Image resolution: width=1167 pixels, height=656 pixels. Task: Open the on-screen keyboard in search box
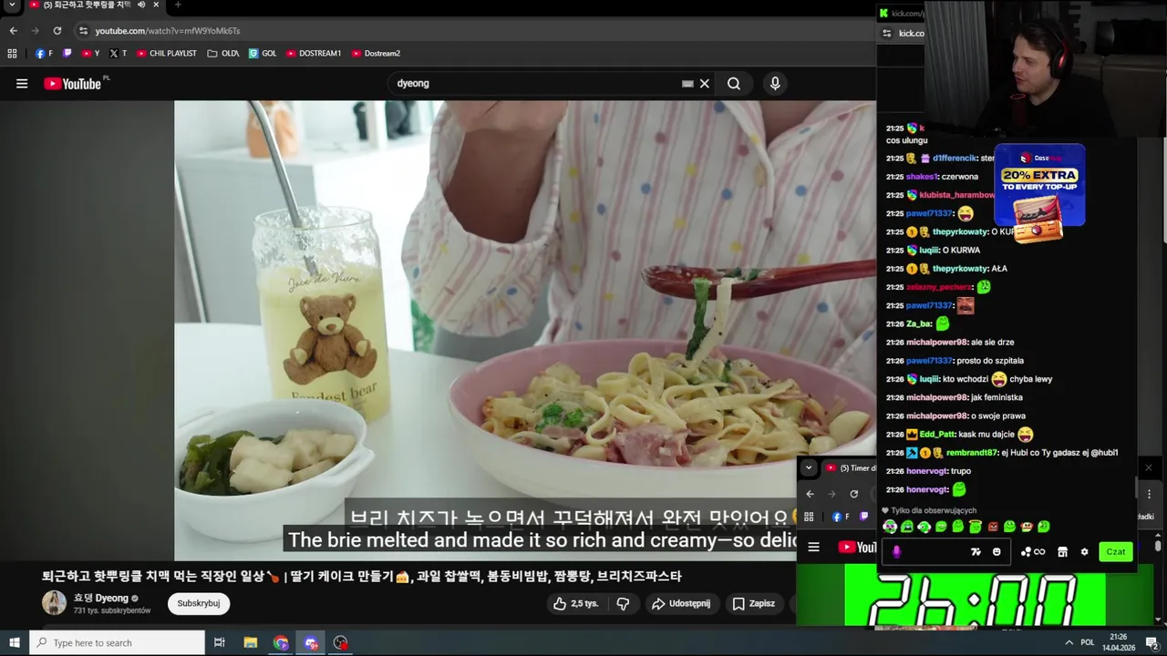687,84
